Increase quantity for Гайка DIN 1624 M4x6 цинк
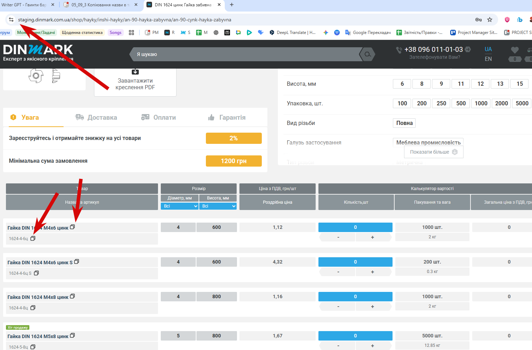This screenshot has width=532, height=350. click(373, 237)
